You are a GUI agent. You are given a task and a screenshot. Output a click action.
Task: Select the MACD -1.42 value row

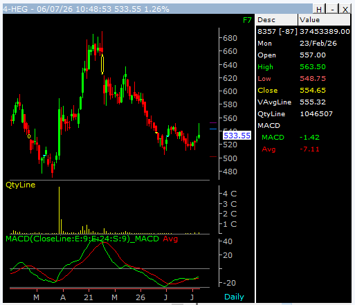303,137
